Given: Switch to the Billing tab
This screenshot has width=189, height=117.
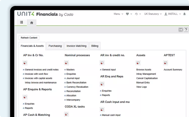Looking at the screenshot, I should click(95, 46).
